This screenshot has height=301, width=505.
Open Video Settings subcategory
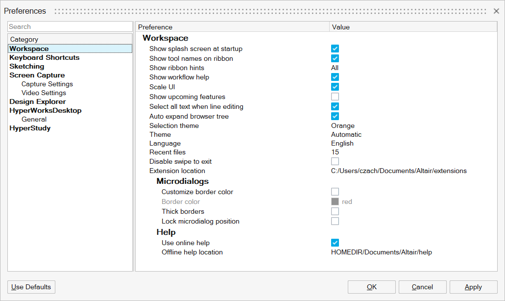44,93
